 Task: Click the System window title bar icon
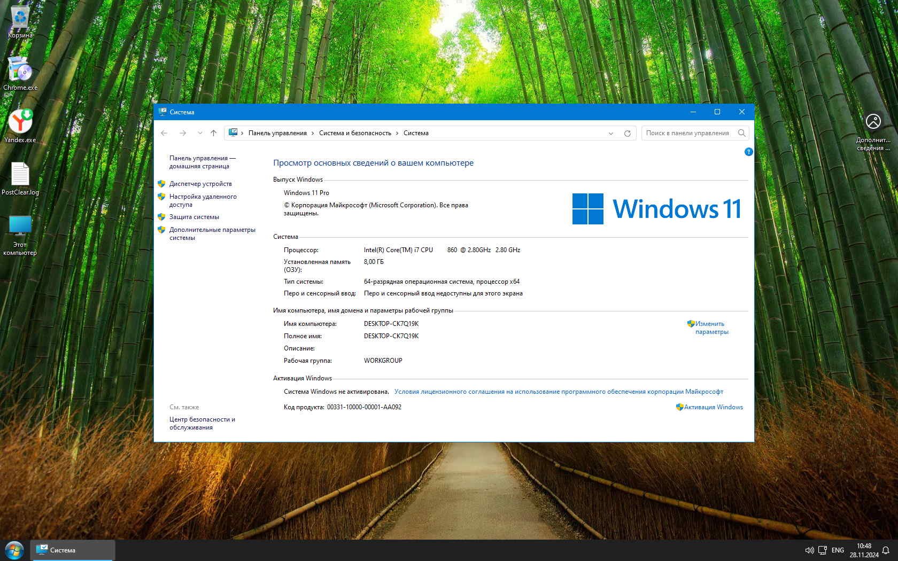[x=162, y=112]
